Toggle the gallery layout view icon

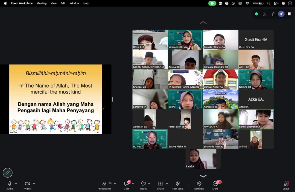click(289, 14)
